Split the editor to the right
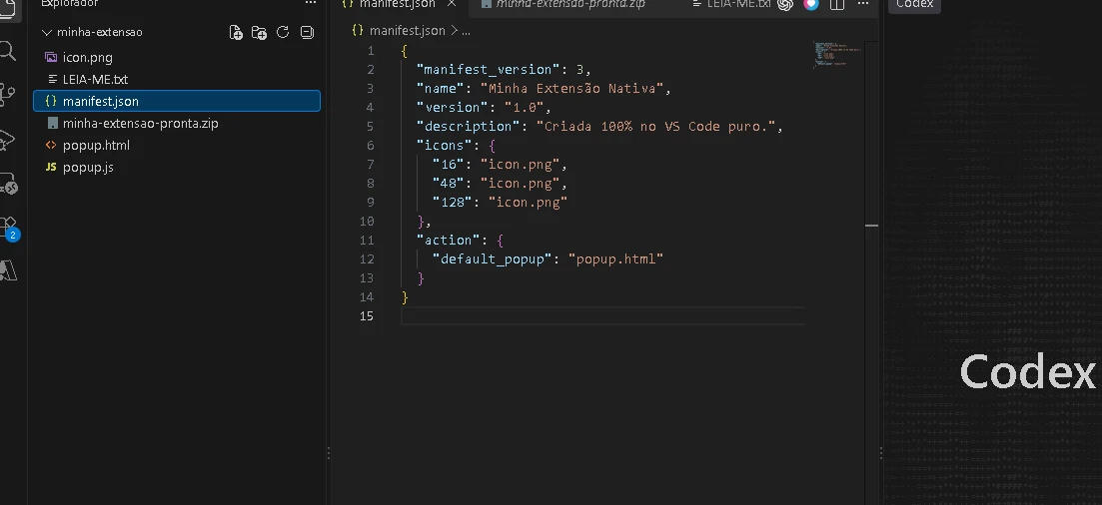Viewport: 1102px width, 505px height. click(837, 4)
